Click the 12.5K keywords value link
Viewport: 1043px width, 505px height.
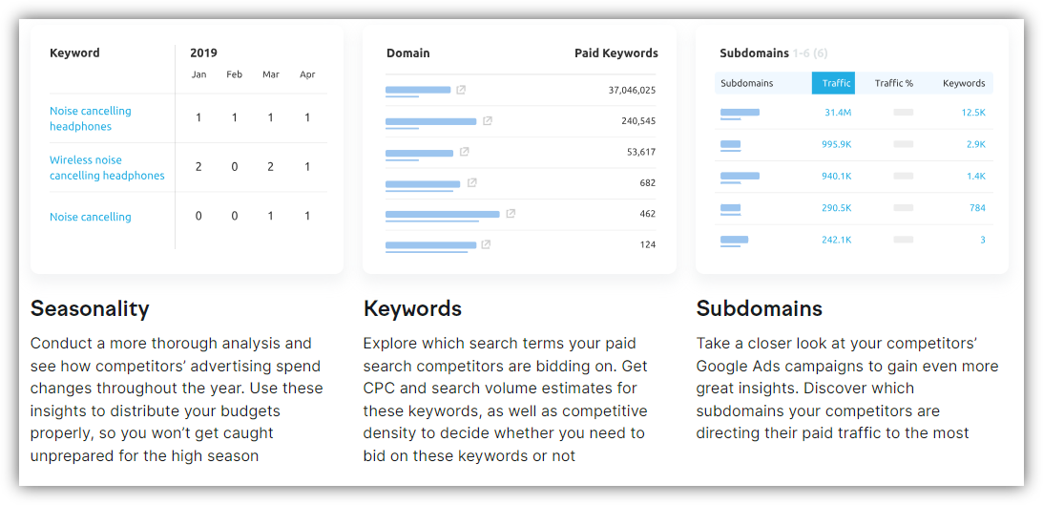pyautogui.click(x=973, y=113)
